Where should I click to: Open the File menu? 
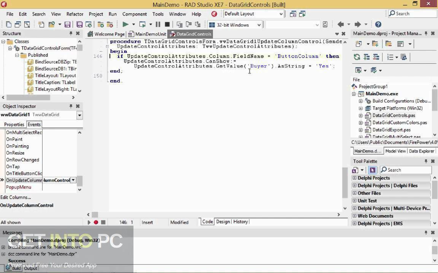click(10, 14)
